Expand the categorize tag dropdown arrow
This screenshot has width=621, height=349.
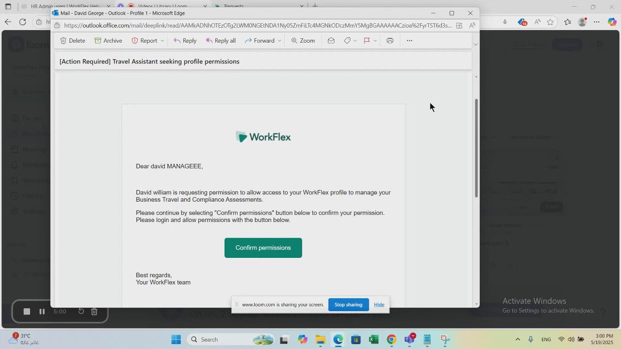pos(355,41)
